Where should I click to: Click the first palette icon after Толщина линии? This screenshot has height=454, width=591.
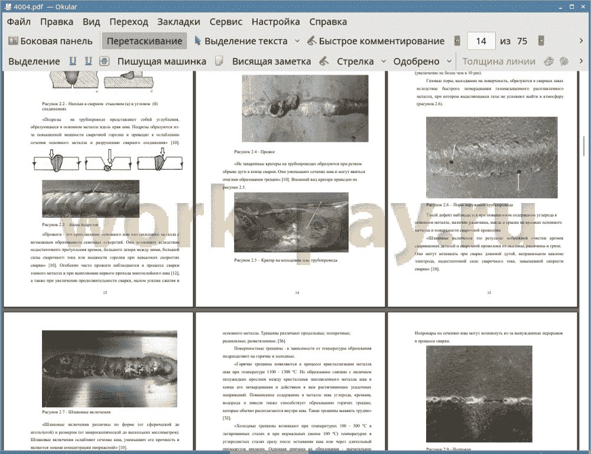tap(549, 61)
